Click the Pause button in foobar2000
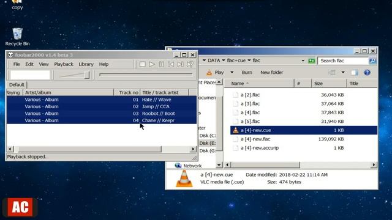Image resolution: width=392 pixels, height=220 pixels. point(162,64)
